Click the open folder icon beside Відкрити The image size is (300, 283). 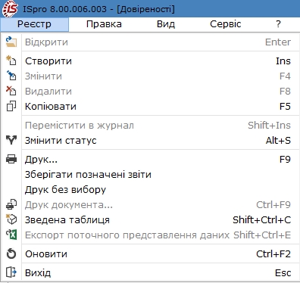pos(11,42)
